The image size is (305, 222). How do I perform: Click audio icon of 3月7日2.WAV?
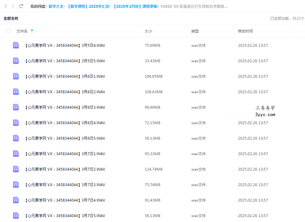click(x=16, y=169)
